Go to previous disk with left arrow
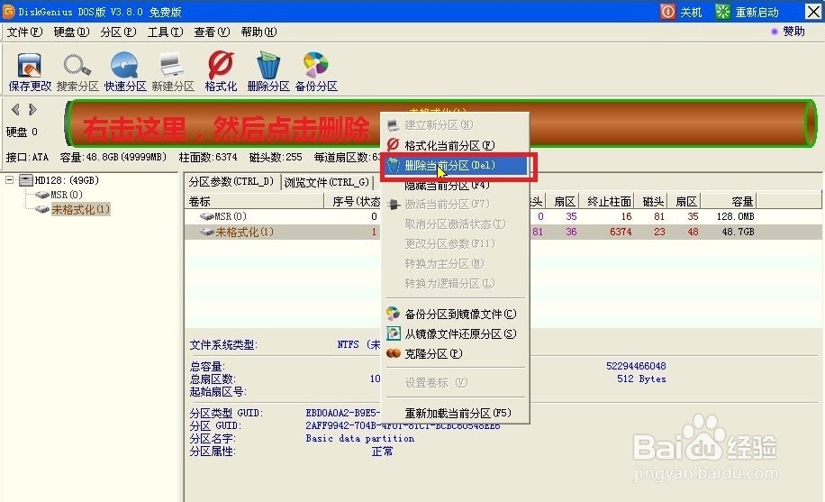825x502 pixels. (15, 110)
